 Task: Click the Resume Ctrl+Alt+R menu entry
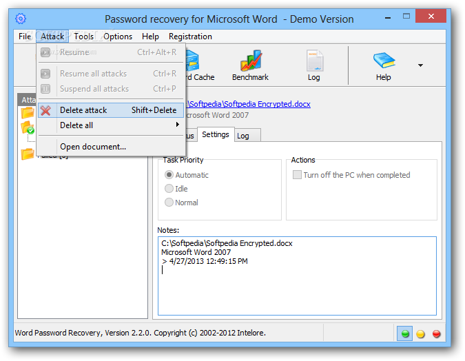[x=111, y=52]
